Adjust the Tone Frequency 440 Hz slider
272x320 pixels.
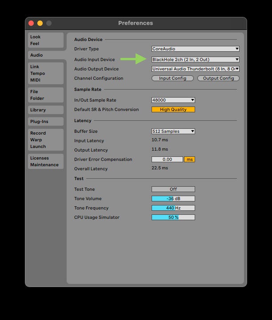click(x=173, y=208)
